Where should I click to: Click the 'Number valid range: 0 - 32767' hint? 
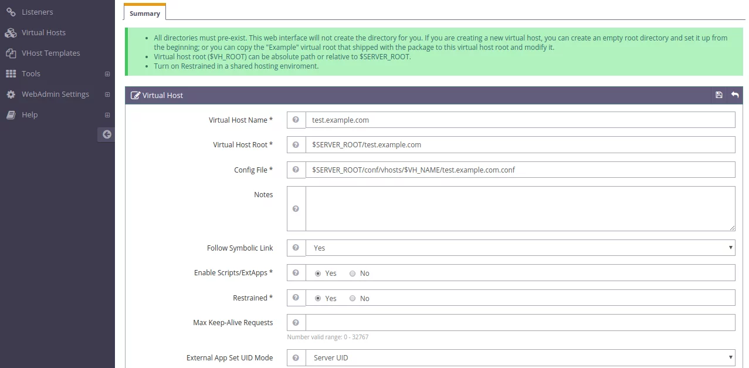[328, 337]
